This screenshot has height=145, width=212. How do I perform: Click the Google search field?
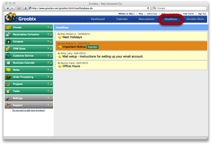(179, 8)
